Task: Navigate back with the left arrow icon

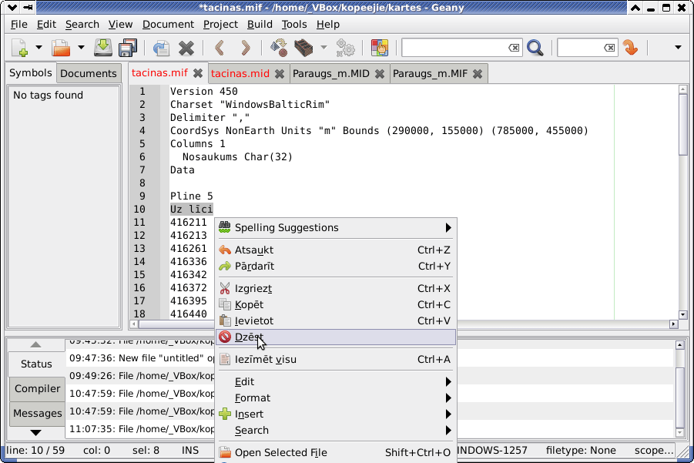Action: click(x=220, y=47)
